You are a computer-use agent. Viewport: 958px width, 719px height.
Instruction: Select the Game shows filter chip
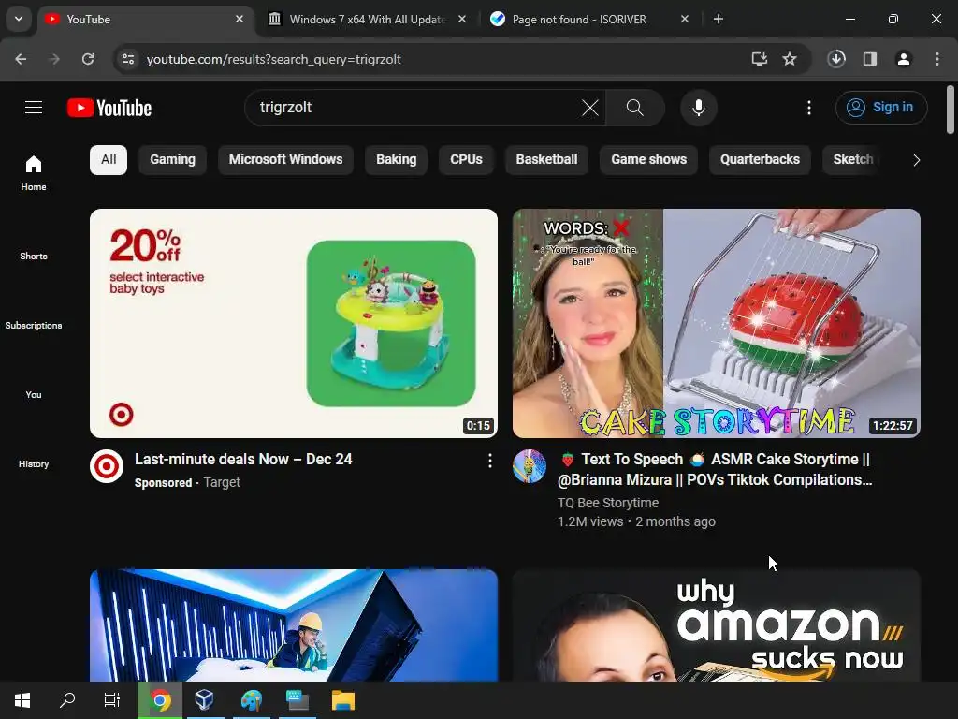coord(649,159)
